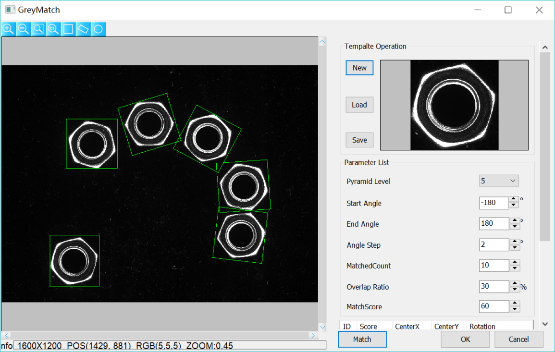Screen dimensions: 555x352
Task: Save the current template
Action: pos(359,140)
